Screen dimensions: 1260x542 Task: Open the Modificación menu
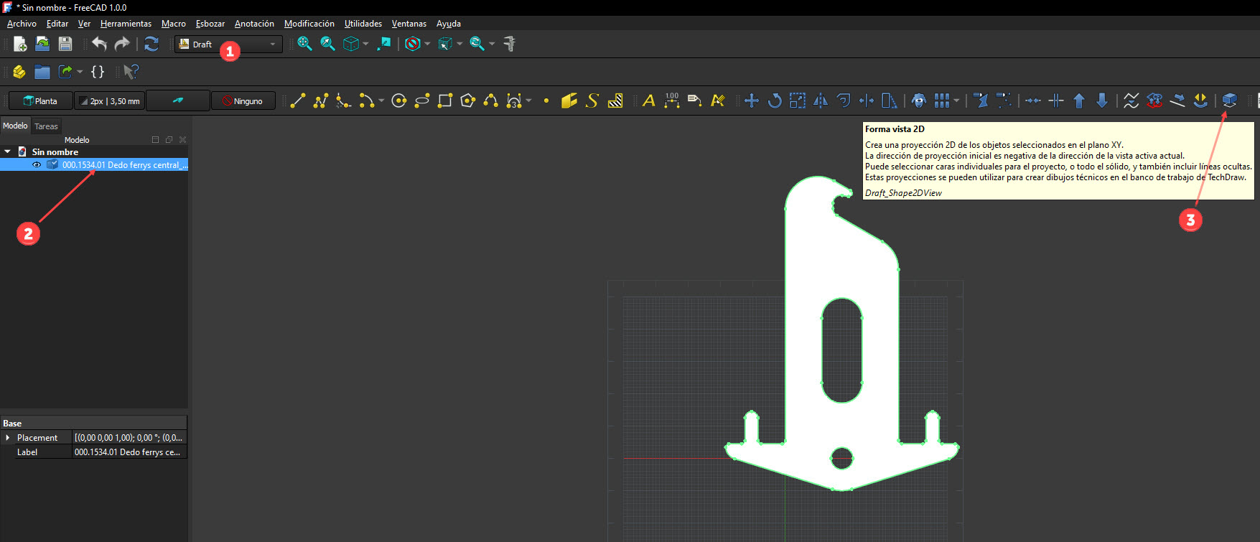[x=309, y=24]
